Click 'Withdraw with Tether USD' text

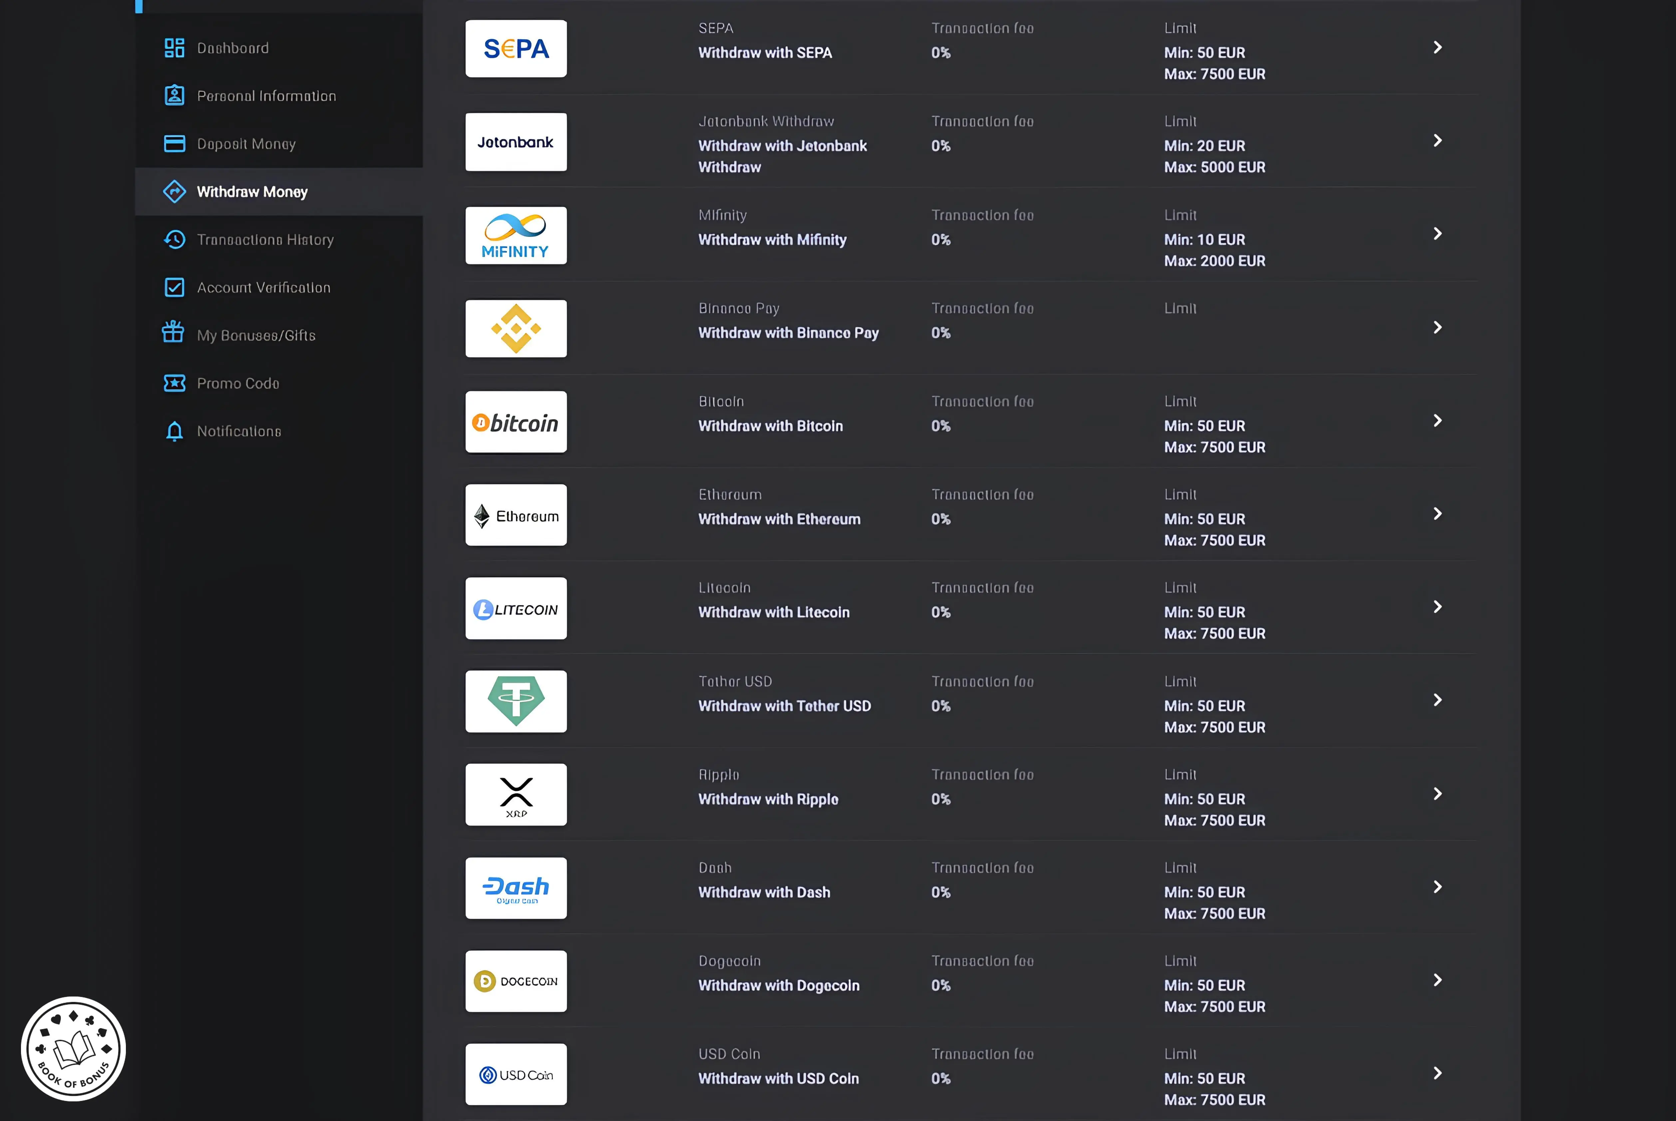click(784, 706)
